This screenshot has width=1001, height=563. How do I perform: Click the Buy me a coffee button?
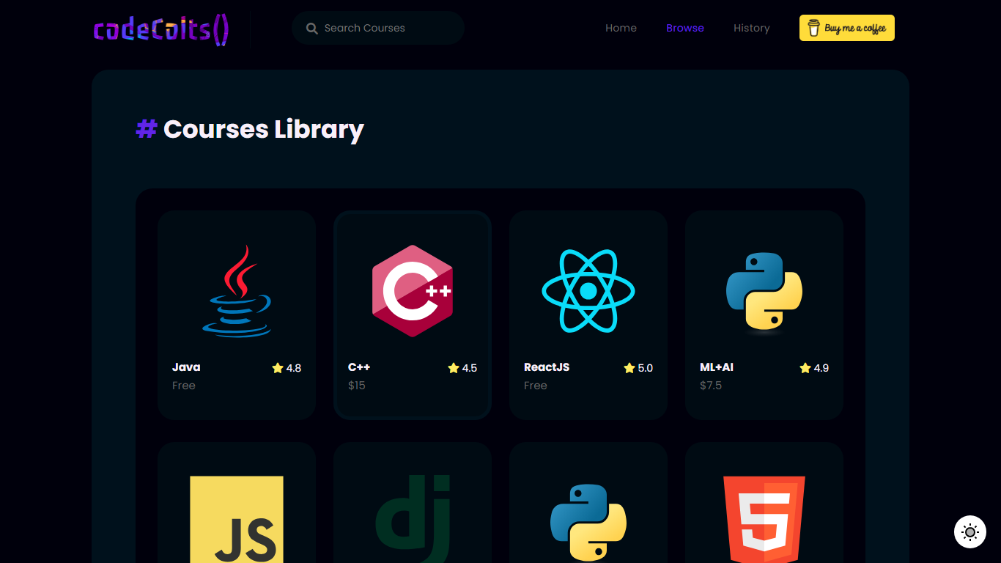pos(847,28)
